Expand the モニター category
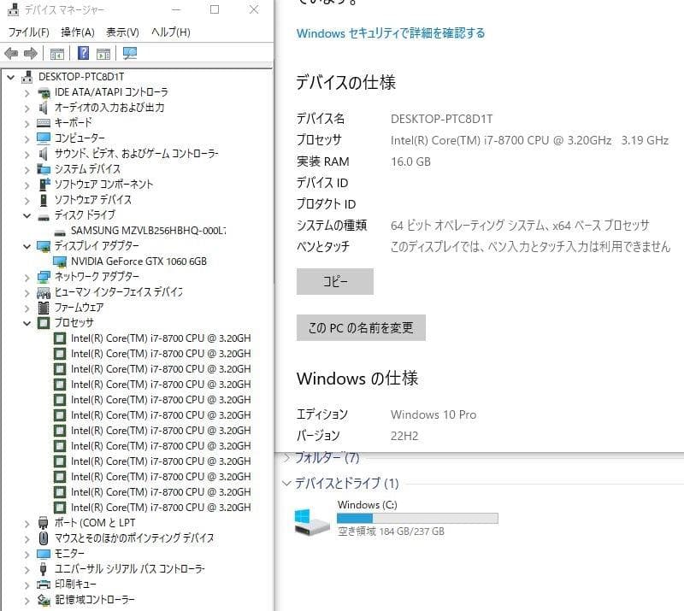Screen dimensions: 684x611 click(26, 553)
